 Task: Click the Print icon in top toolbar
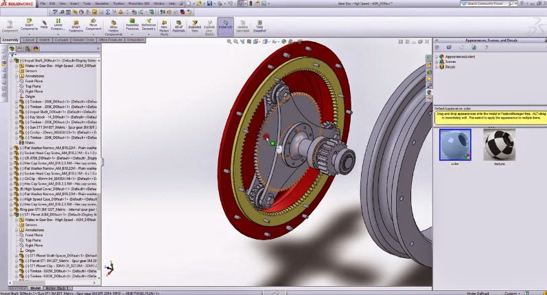(x=220, y=3)
